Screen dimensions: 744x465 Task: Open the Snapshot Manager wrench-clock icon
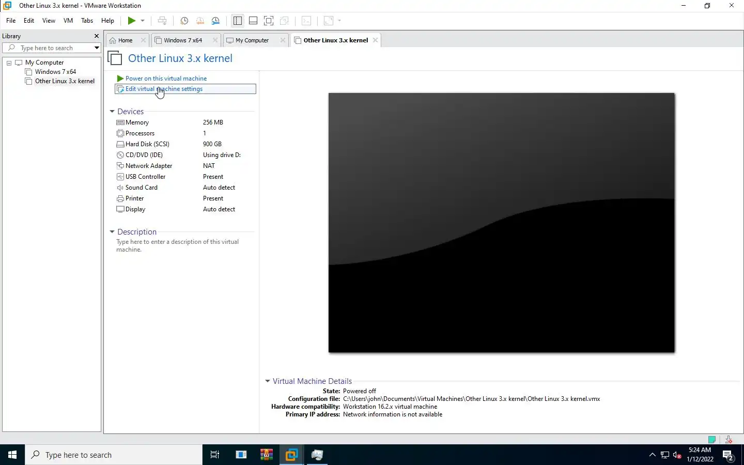(x=216, y=21)
